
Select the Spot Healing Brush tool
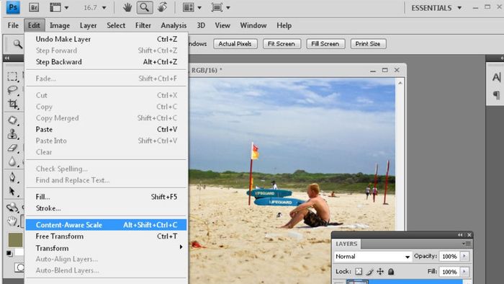12,120
